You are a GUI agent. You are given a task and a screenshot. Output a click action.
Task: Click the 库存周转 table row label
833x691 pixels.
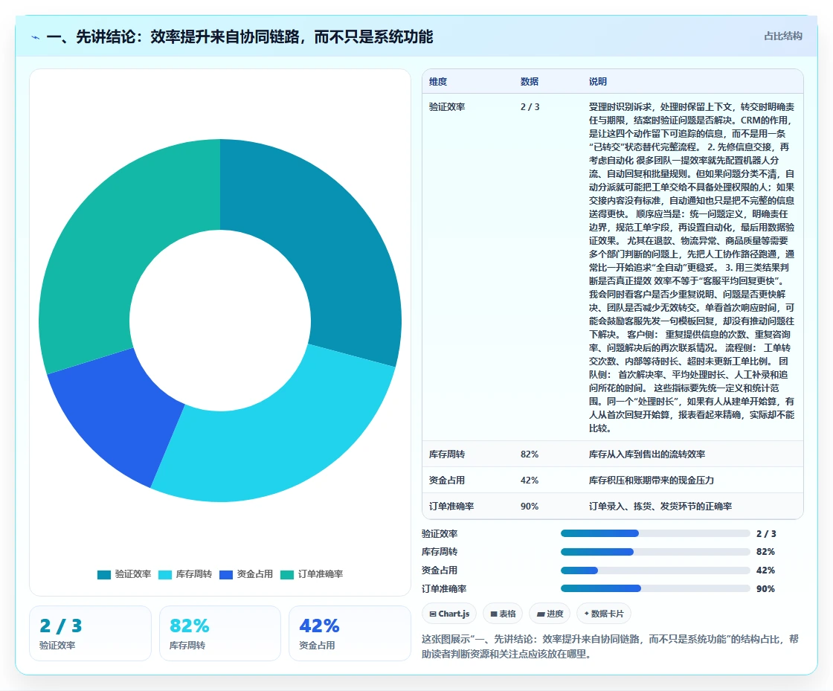[447, 454]
